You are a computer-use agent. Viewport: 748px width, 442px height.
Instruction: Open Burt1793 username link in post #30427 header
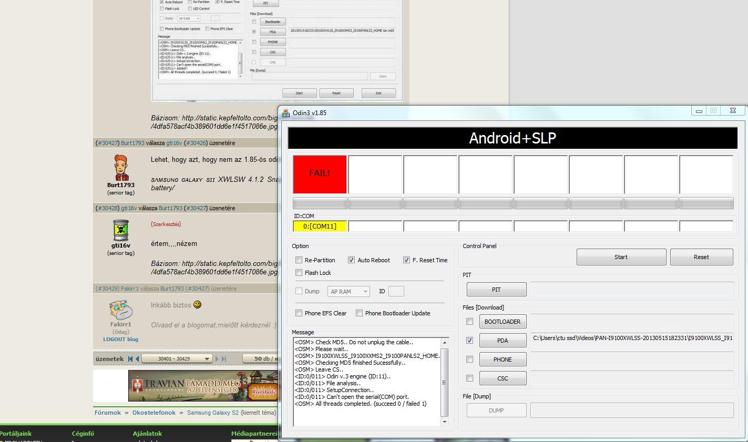tap(132, 143)
